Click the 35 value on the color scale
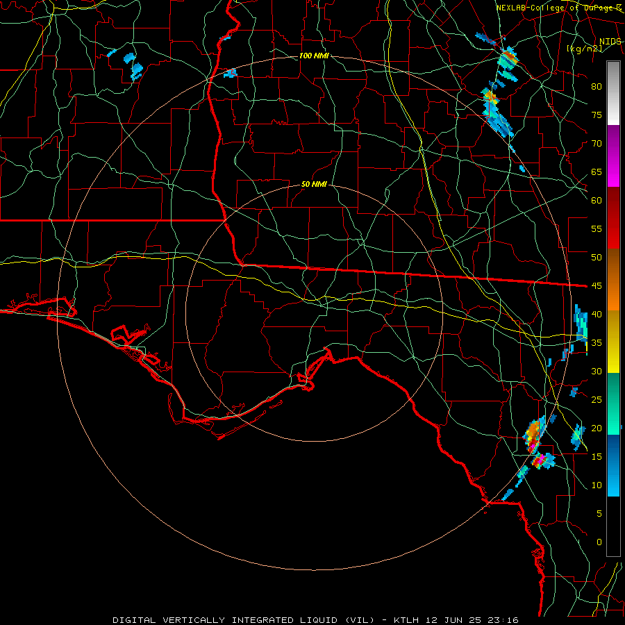This screenshot has height=625, width=625. (597, 343)
